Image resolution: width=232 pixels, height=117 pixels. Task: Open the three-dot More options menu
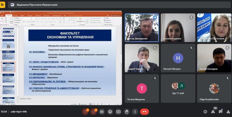pos(135,112)
